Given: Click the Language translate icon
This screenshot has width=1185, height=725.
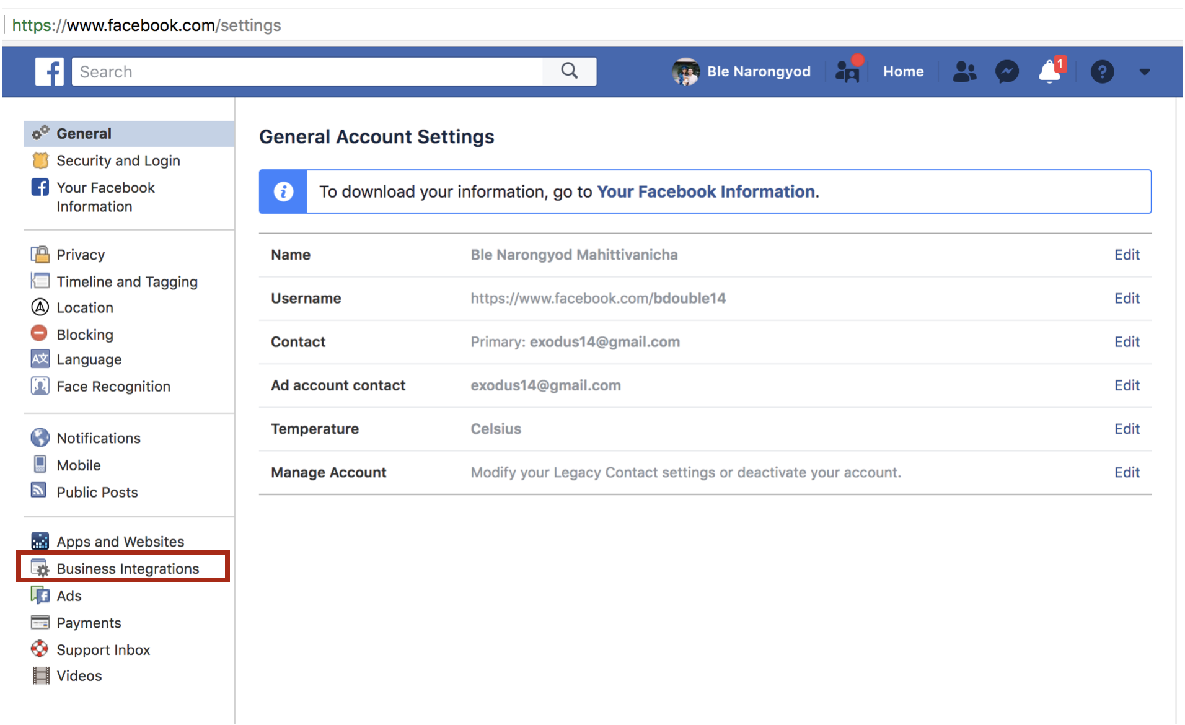Looking at the screenshot, I should (x=40, y=359).
